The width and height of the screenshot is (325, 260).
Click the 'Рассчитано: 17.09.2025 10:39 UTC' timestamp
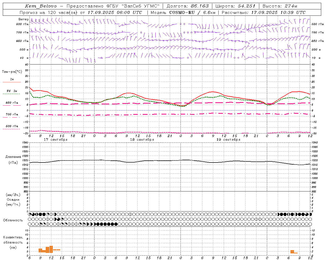click(x=264, y=12)
